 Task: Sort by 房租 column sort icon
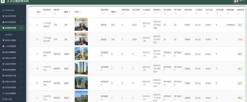coord(116,12)
